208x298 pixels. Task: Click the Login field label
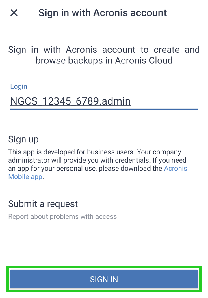coord(18,86)
